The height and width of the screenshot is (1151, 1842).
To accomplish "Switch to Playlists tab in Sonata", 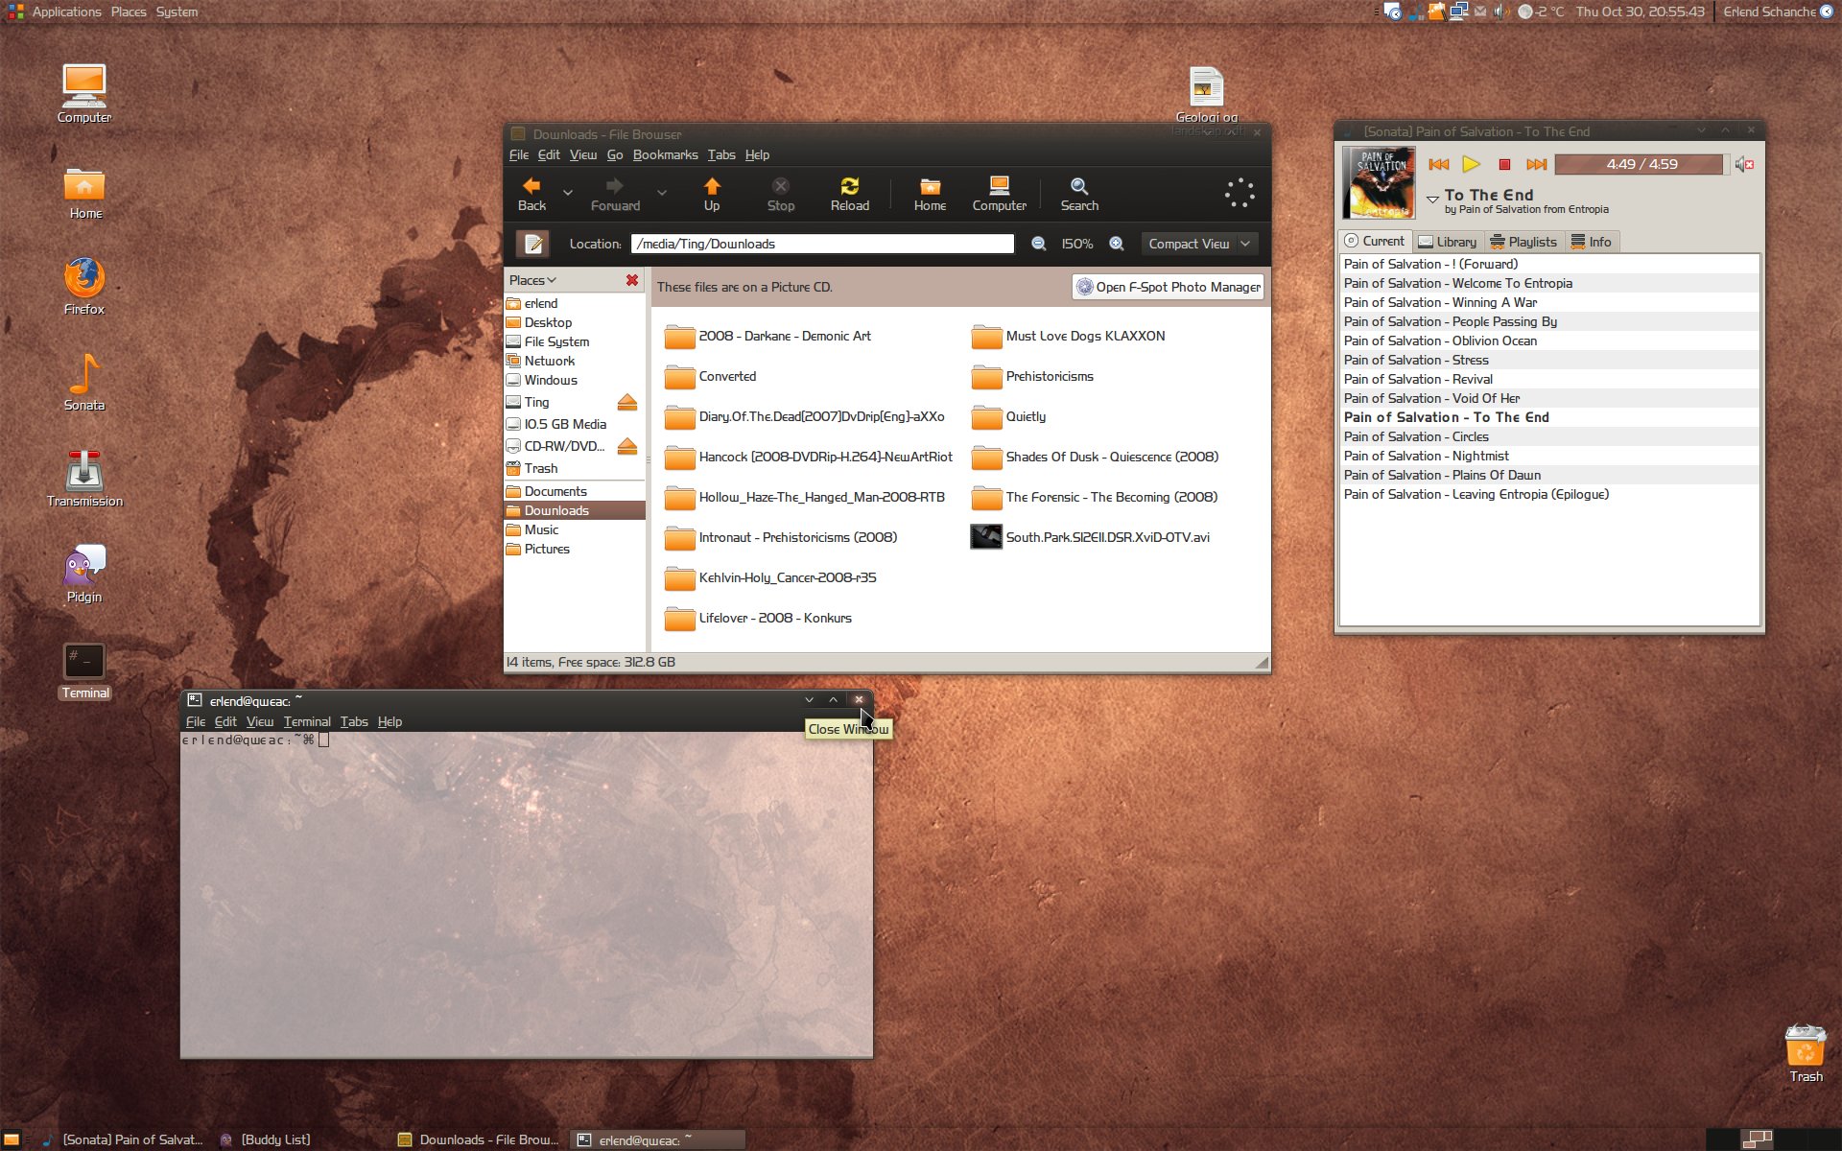I will pyautogui.click(x=1523, y=242).
